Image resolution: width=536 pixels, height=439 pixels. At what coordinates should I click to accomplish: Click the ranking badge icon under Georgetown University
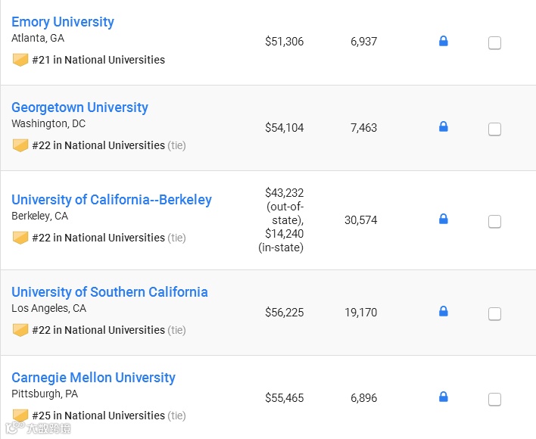pos(20,145)
